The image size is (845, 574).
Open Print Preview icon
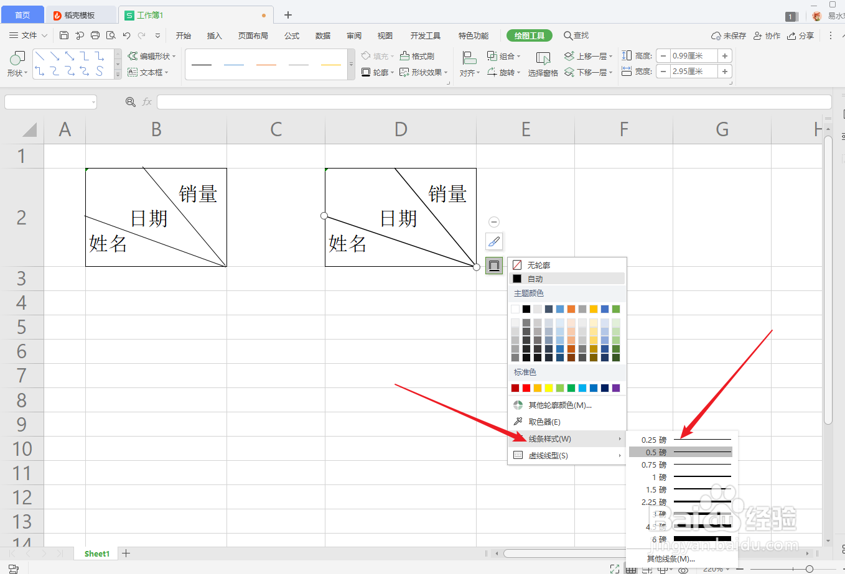click(111, 35)
